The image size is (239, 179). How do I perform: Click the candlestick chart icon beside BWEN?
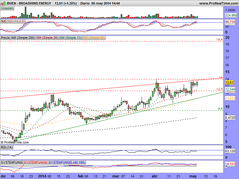point(3,3)
